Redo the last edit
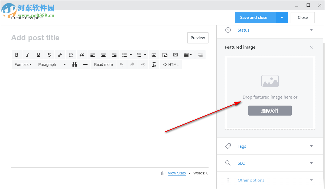The height and width of the screenshot is (189, 325). coord(132,65)
